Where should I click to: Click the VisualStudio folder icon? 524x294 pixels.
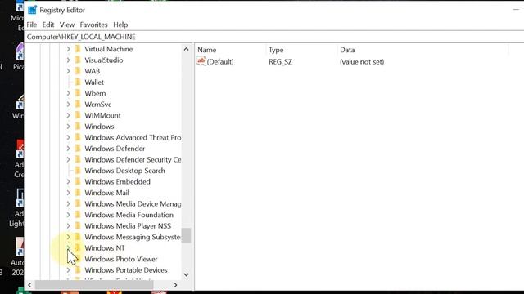(x=78, y=60)
